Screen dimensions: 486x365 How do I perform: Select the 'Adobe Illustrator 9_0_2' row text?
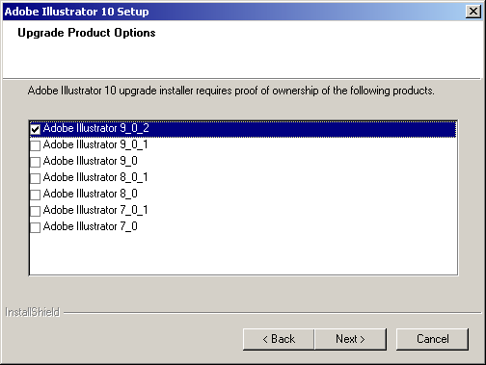tap(95, 128)
